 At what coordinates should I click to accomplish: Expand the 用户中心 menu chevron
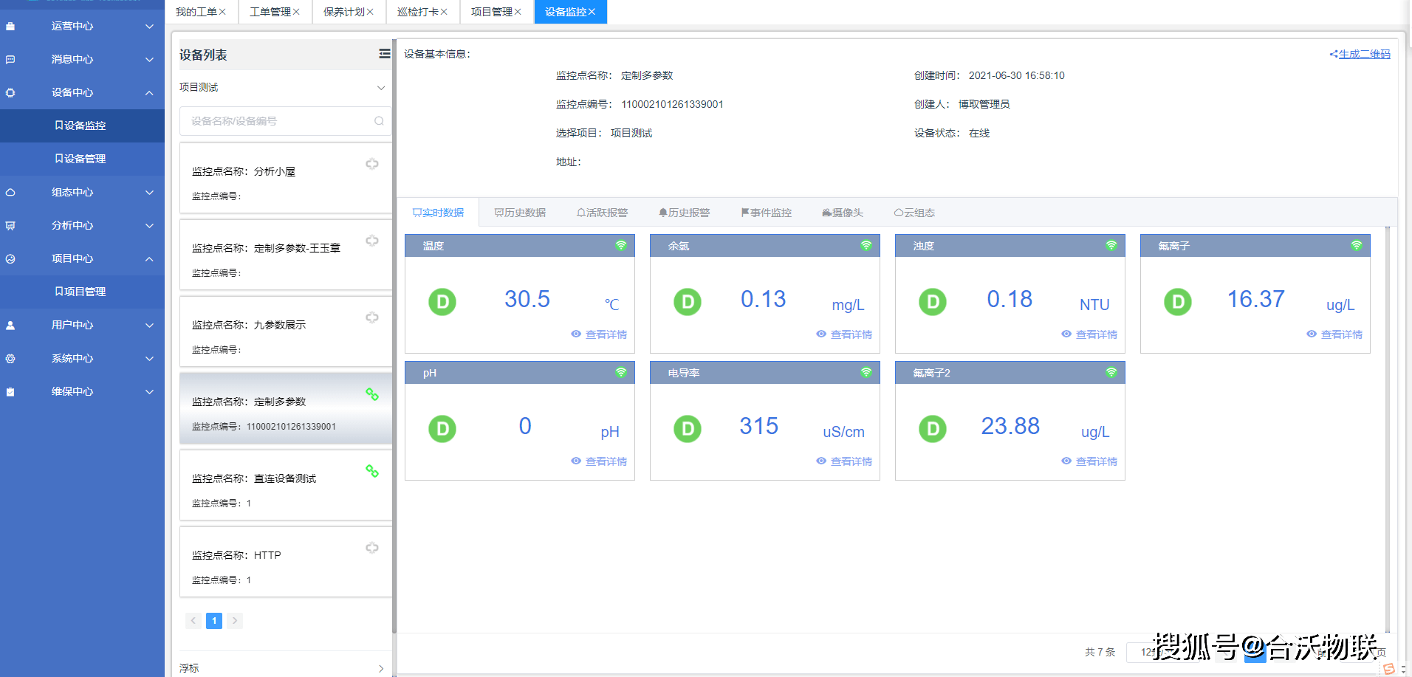click(x=150, y=326)
